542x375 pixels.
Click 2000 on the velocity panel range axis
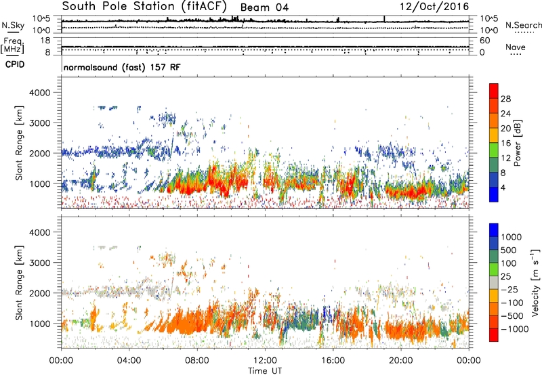tap(39, 293)
